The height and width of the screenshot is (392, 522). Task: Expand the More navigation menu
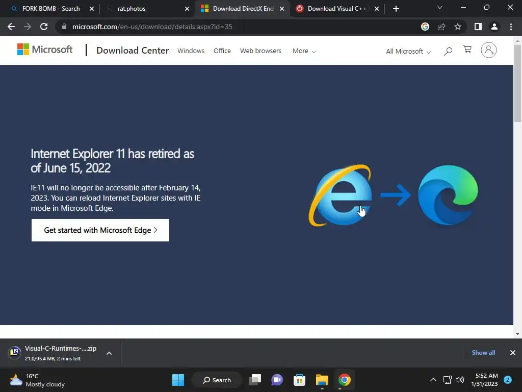pos(304,51)
